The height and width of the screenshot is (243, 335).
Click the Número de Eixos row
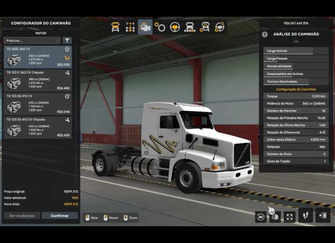click(296, 154)
